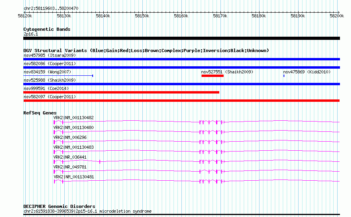351x217 pixels.
Task: Click the VRK2|NM_001130481 transcript label
Action: [74, 177]
